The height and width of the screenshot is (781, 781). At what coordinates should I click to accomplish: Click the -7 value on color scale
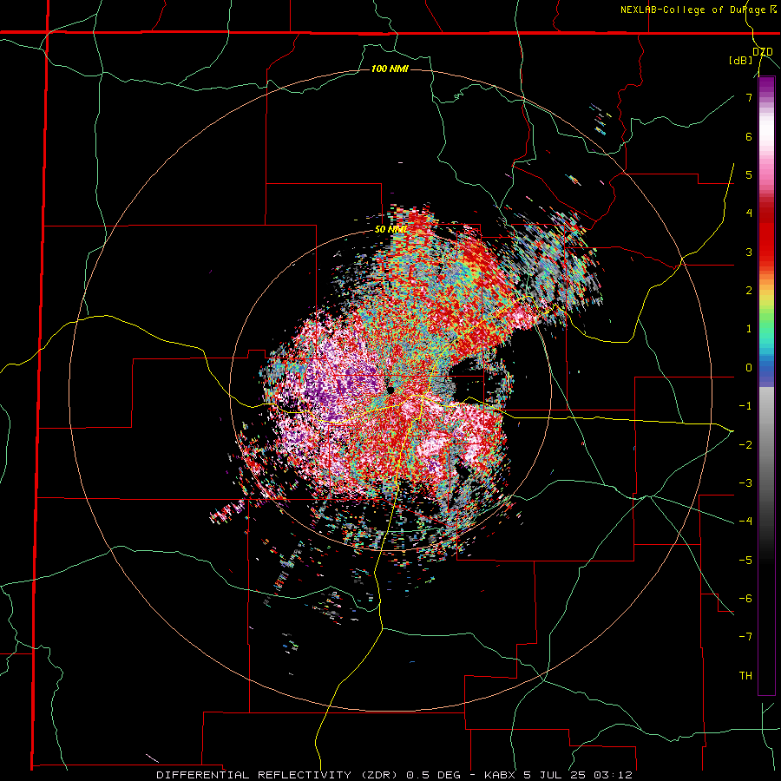pyautogui.click(x=745, y=637)
